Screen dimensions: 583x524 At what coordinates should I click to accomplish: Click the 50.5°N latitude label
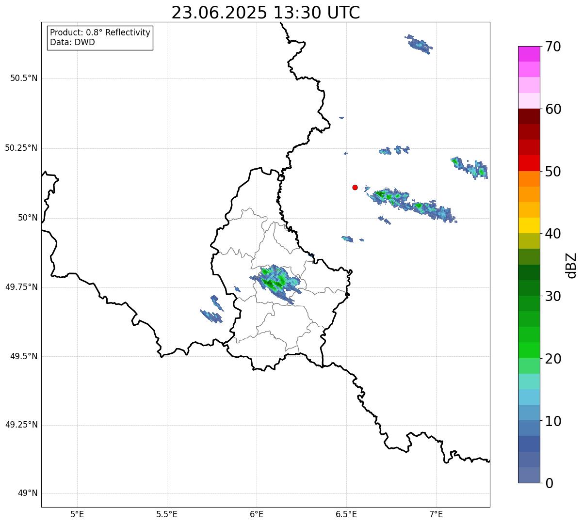tap(24, 78)
